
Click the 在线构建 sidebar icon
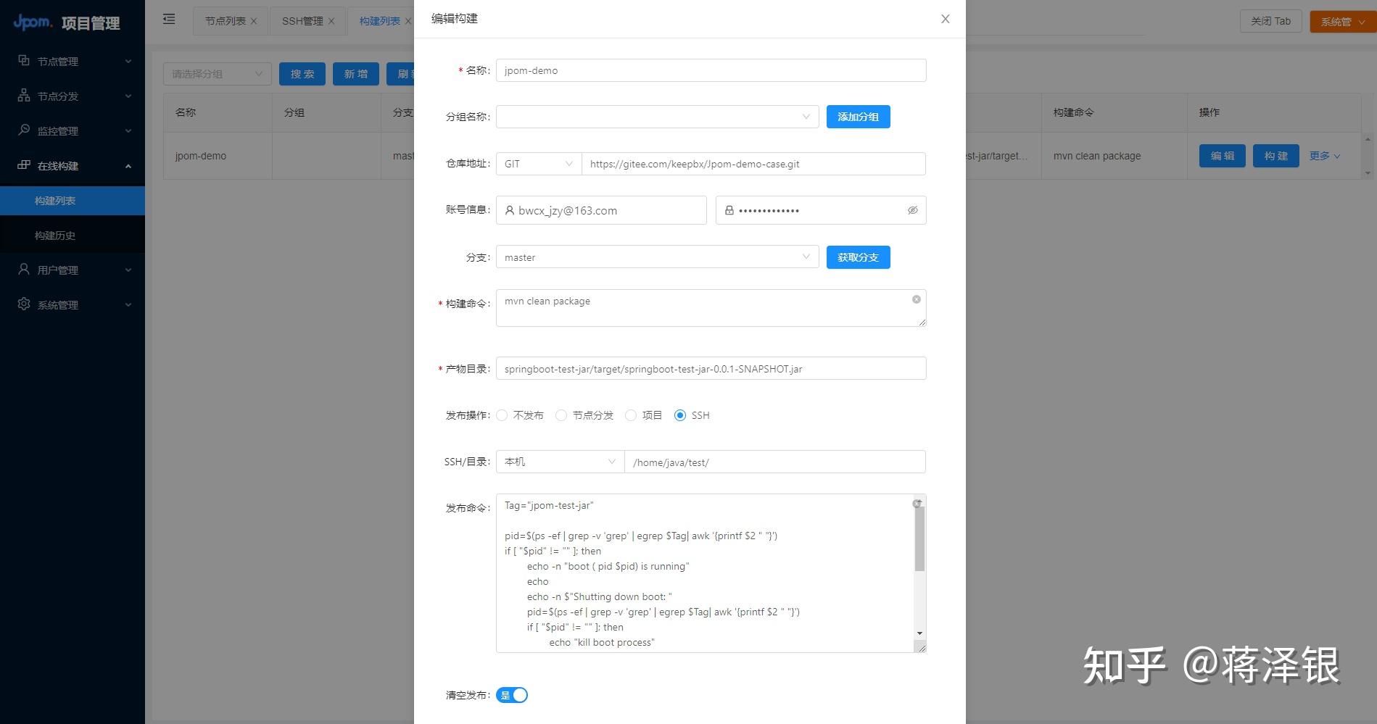pos(24,165)
